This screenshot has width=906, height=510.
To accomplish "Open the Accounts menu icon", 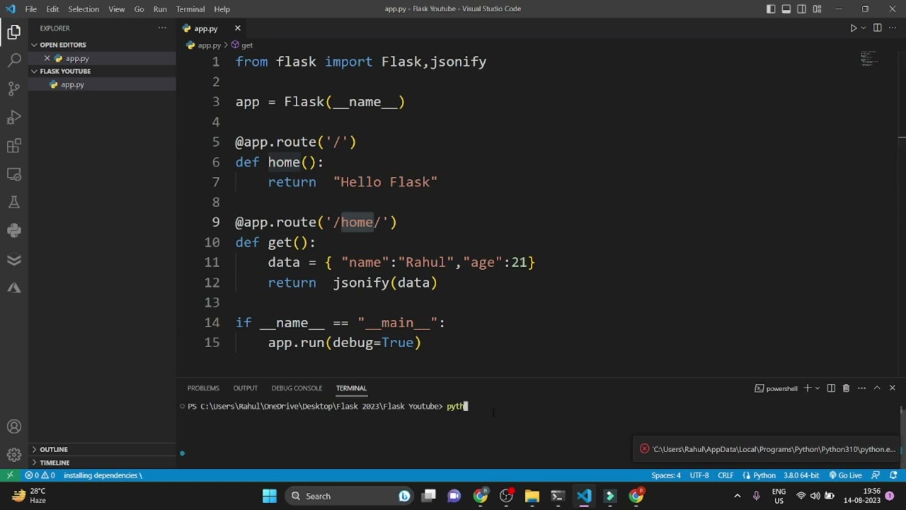I will point(13,427).
